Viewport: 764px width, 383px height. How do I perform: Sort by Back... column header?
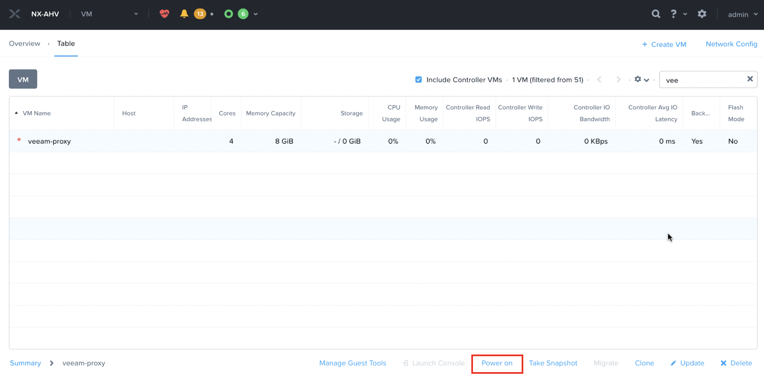(700, 113)
